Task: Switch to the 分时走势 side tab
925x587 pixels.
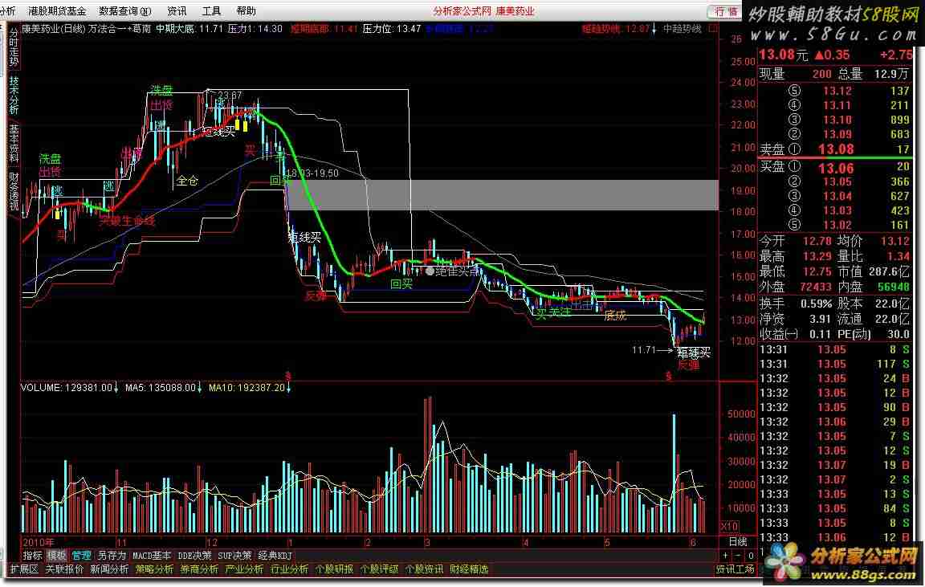Action: click(x=14, y=48)
